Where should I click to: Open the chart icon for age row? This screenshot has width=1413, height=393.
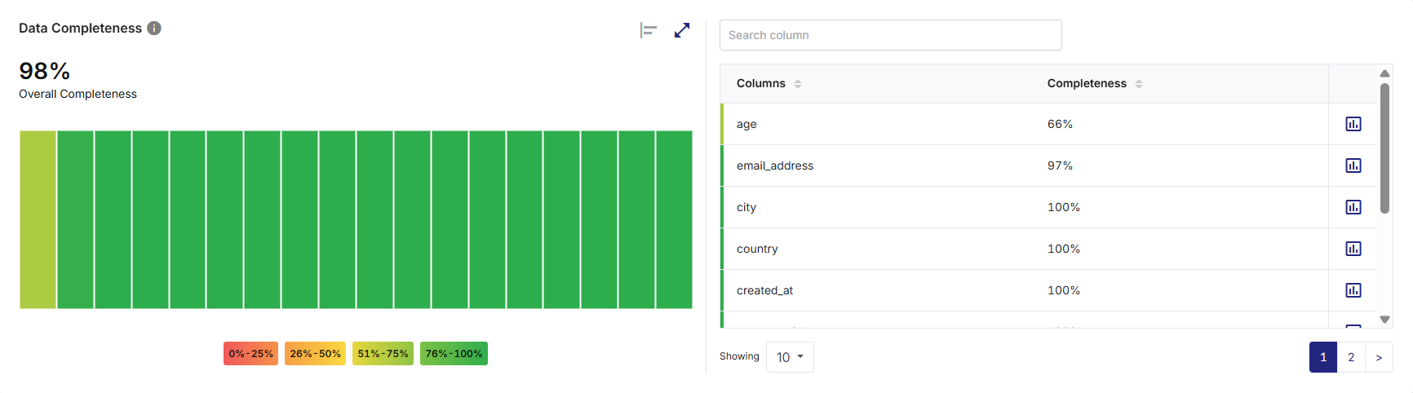coord(1353,124)
